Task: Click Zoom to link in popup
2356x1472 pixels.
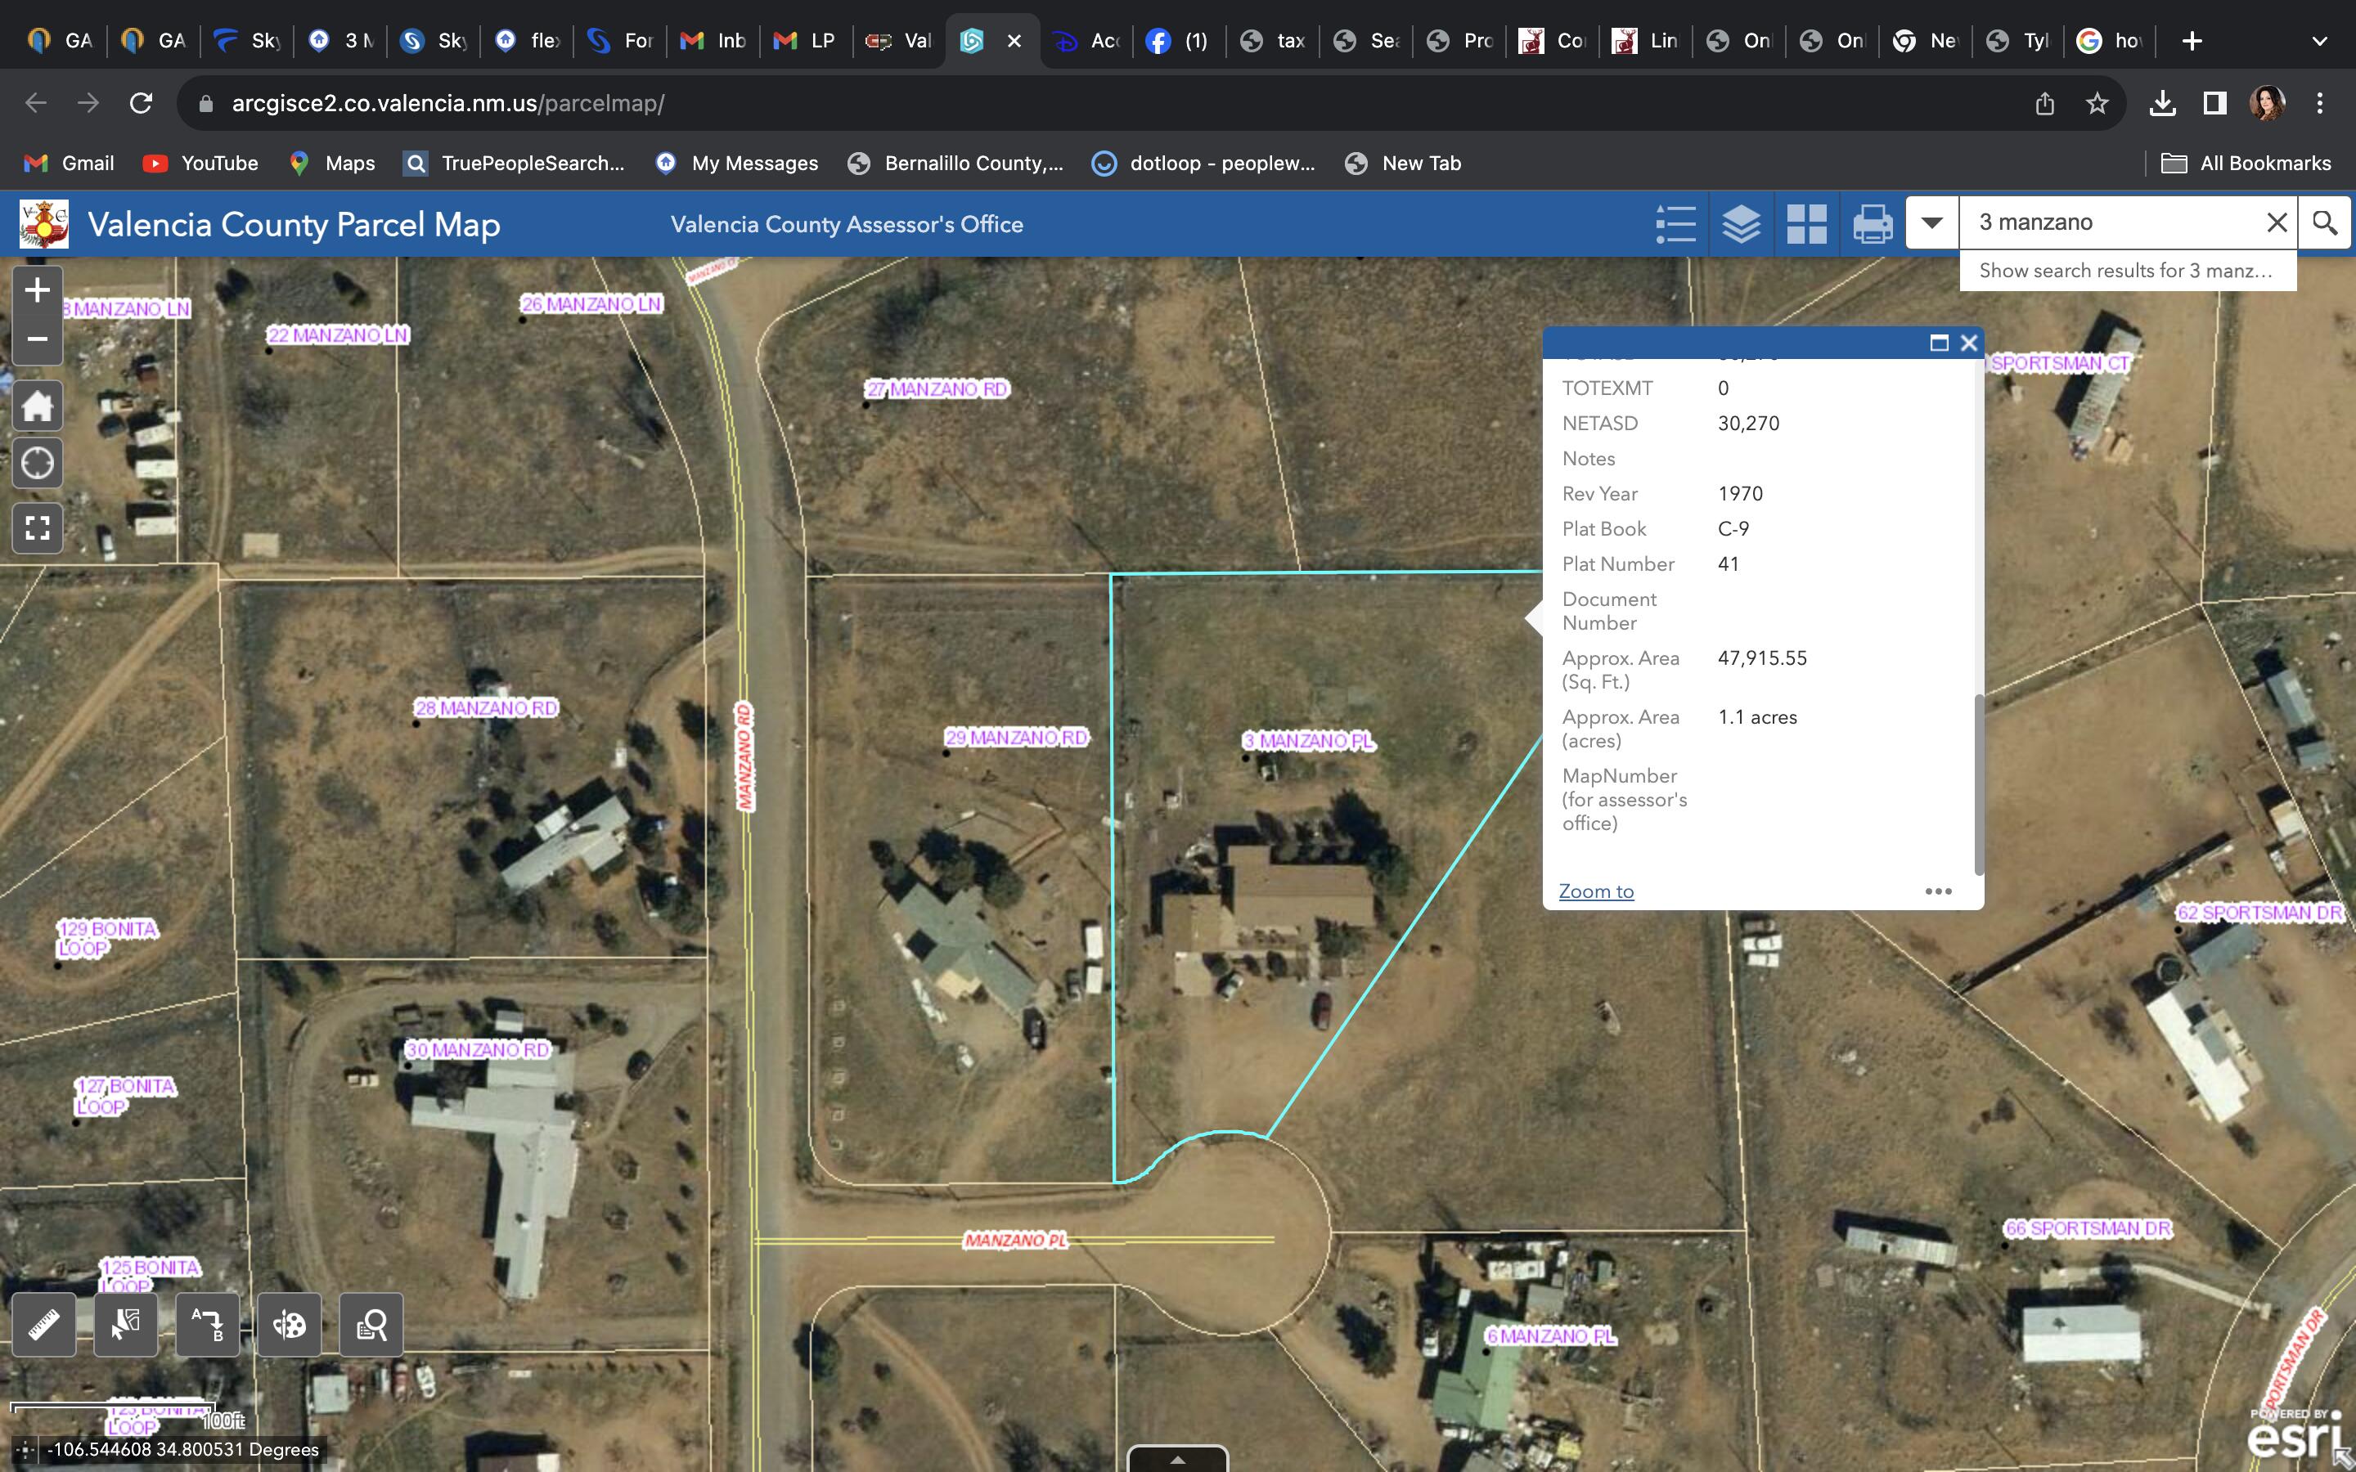Action: click(1596, 891)
